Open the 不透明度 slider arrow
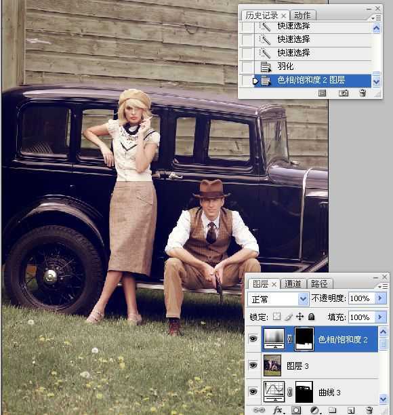393x415 pixels. tap(380, 298)
